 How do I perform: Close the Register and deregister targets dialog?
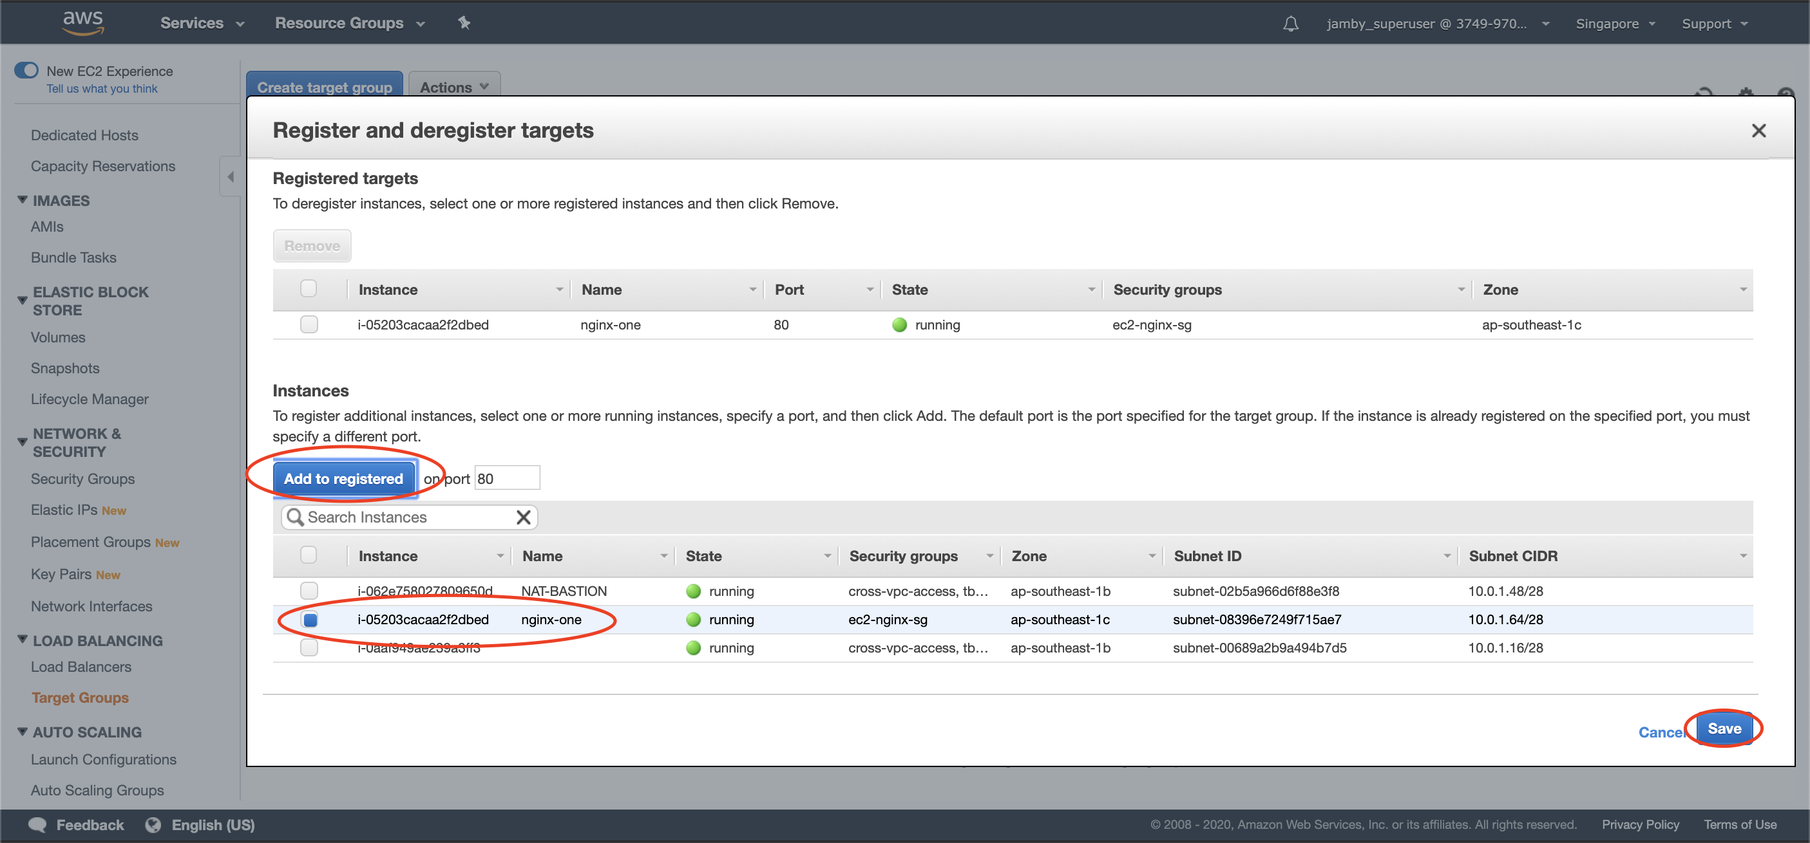(x=1758, y=131)
